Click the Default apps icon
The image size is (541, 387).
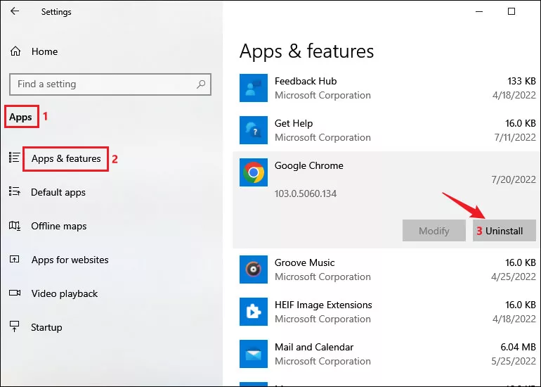pyautogui.click(x=14, y=191)
